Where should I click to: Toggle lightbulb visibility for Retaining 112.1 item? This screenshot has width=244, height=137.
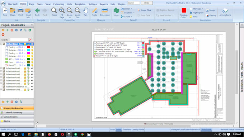pyautogui.click(x=32, y=56)
